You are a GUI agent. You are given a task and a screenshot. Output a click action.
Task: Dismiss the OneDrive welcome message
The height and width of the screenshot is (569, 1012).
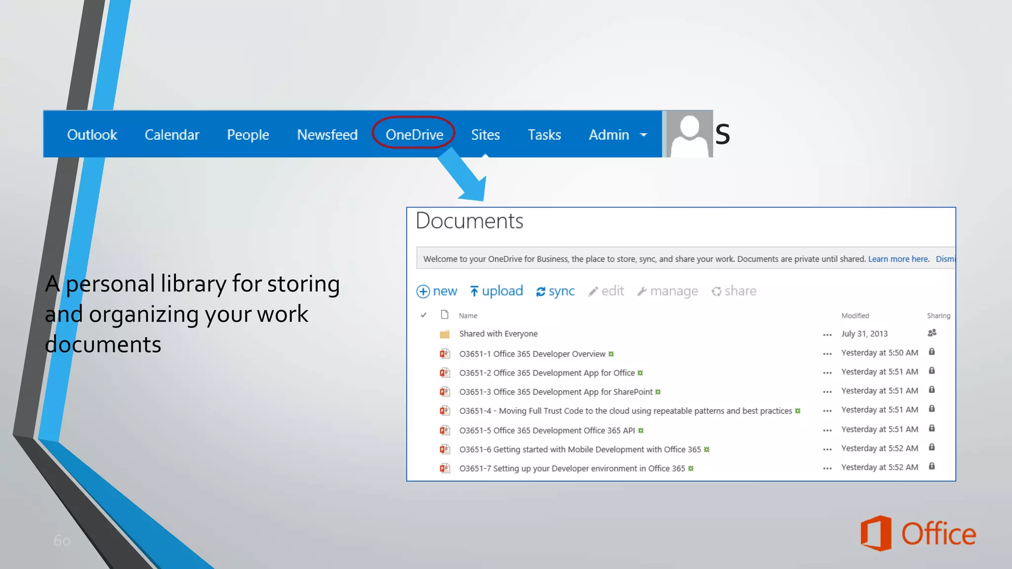[x=945, y=259]
